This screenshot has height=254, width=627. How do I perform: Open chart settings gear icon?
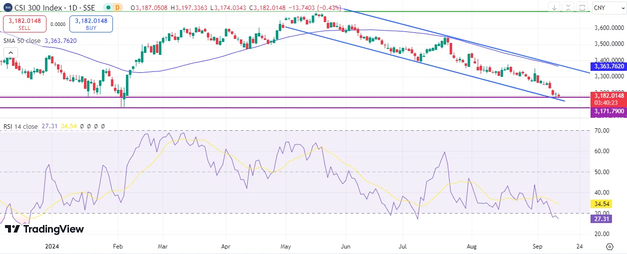pyautogui.click(x=610, y=247)
